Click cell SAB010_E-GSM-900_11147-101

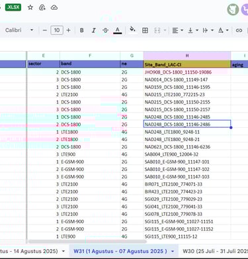click(187, 162)
